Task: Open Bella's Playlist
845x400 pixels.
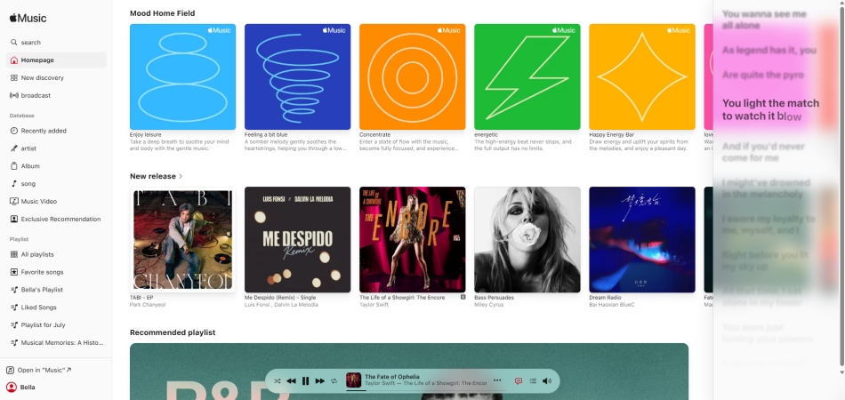Action: coord(56,290)
